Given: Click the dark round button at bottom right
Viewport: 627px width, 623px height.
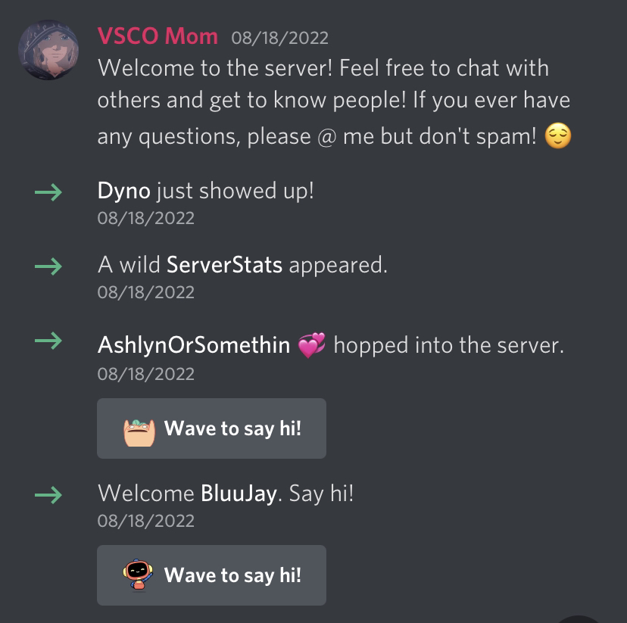Looking at the screenshot, I should (x=579, y=619).
